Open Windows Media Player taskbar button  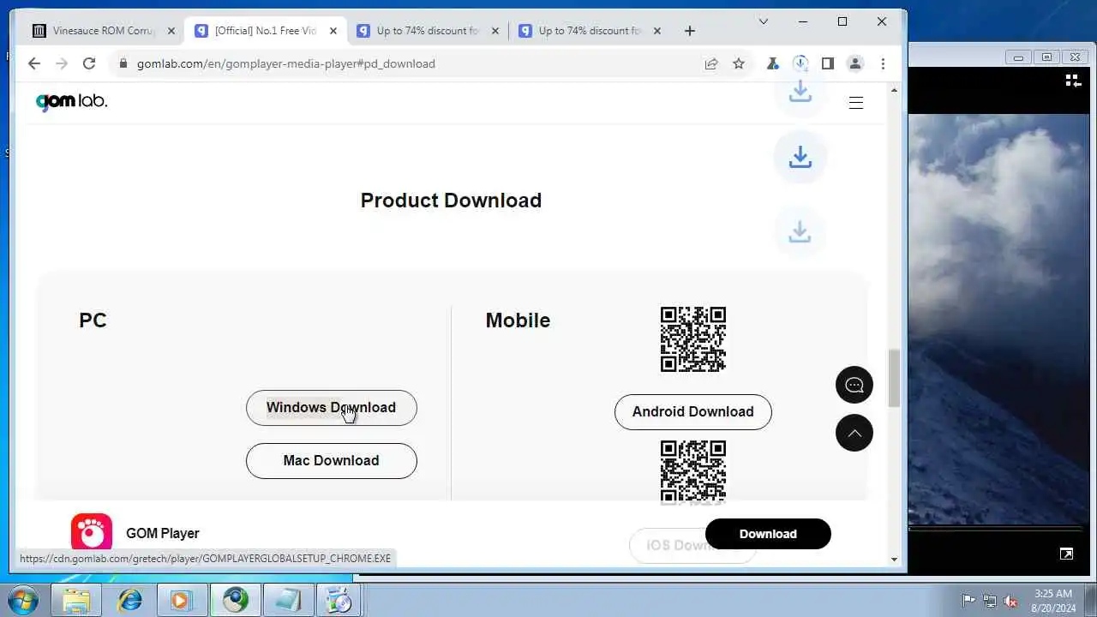point(181,600)
